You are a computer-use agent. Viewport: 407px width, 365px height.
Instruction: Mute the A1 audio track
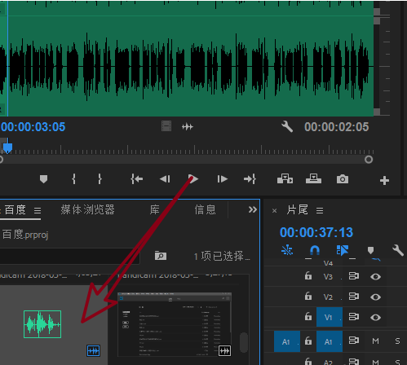375,341
